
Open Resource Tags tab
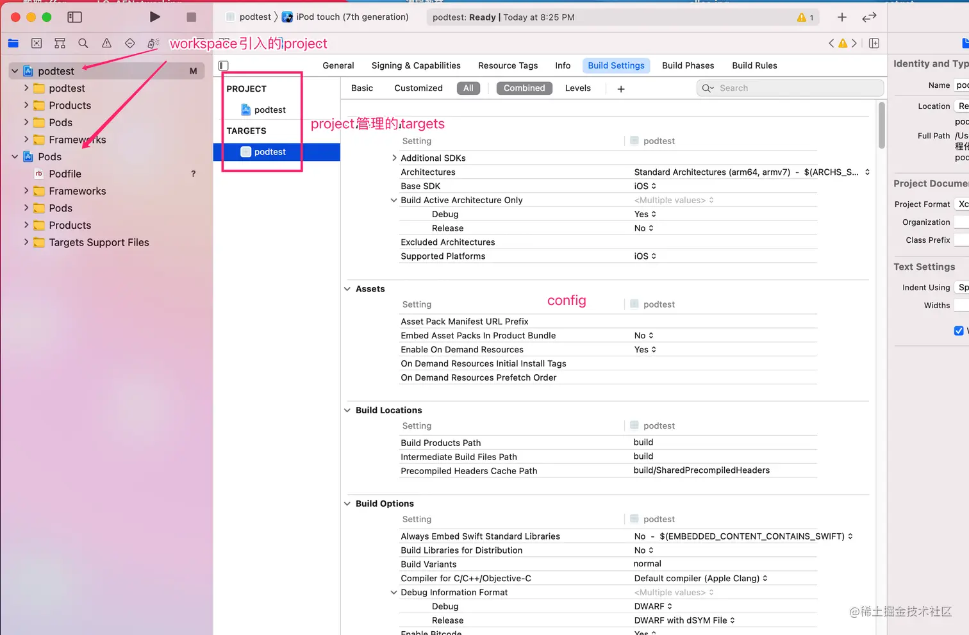(508, 65)
